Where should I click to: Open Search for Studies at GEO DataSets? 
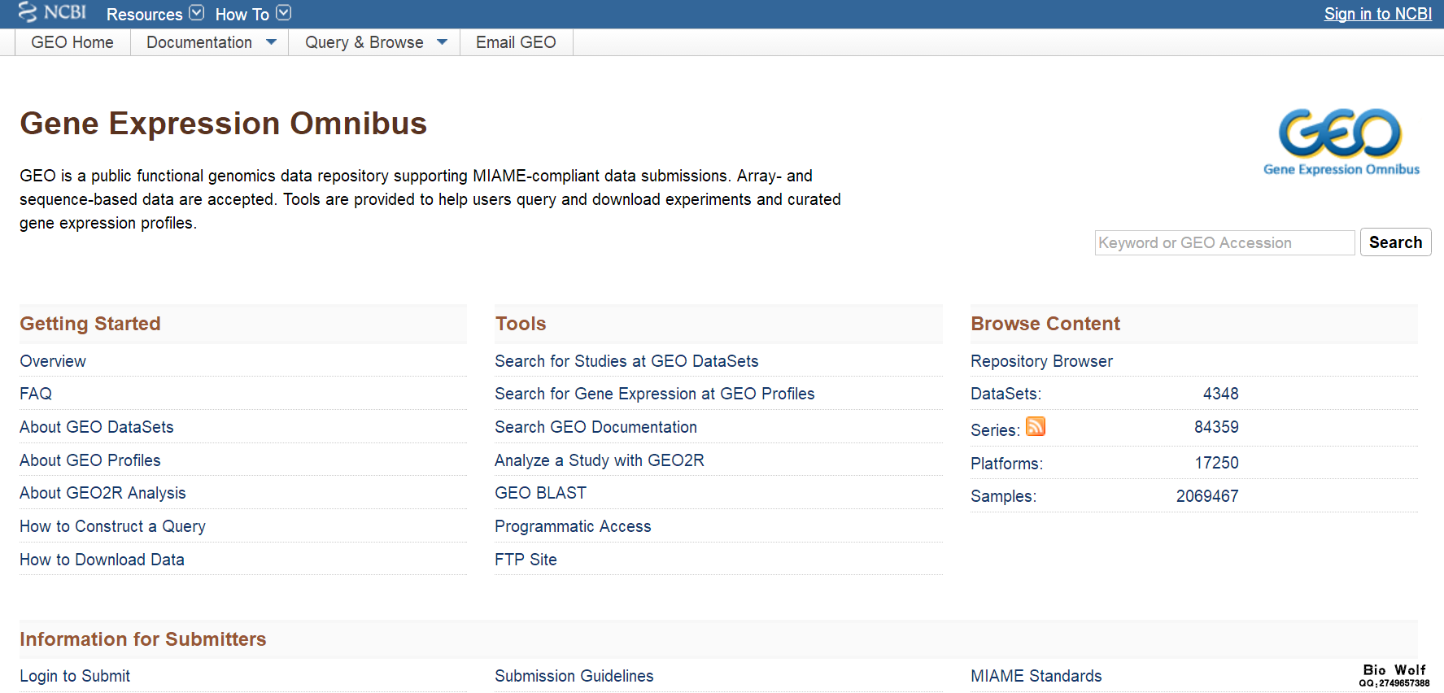pos(626,361)
